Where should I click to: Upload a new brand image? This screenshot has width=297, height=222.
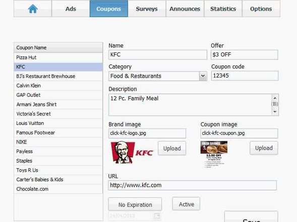(172, 149)
